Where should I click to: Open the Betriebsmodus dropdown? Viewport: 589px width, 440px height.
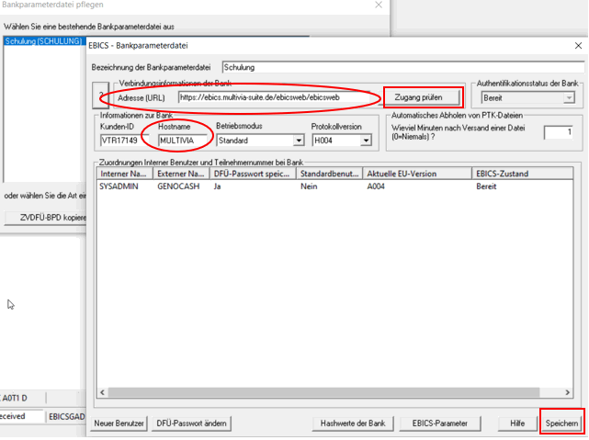(x=299, y=141)
